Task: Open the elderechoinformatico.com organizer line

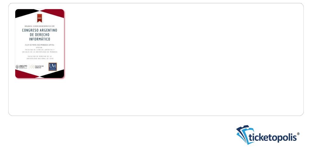Action: point(40,26)
